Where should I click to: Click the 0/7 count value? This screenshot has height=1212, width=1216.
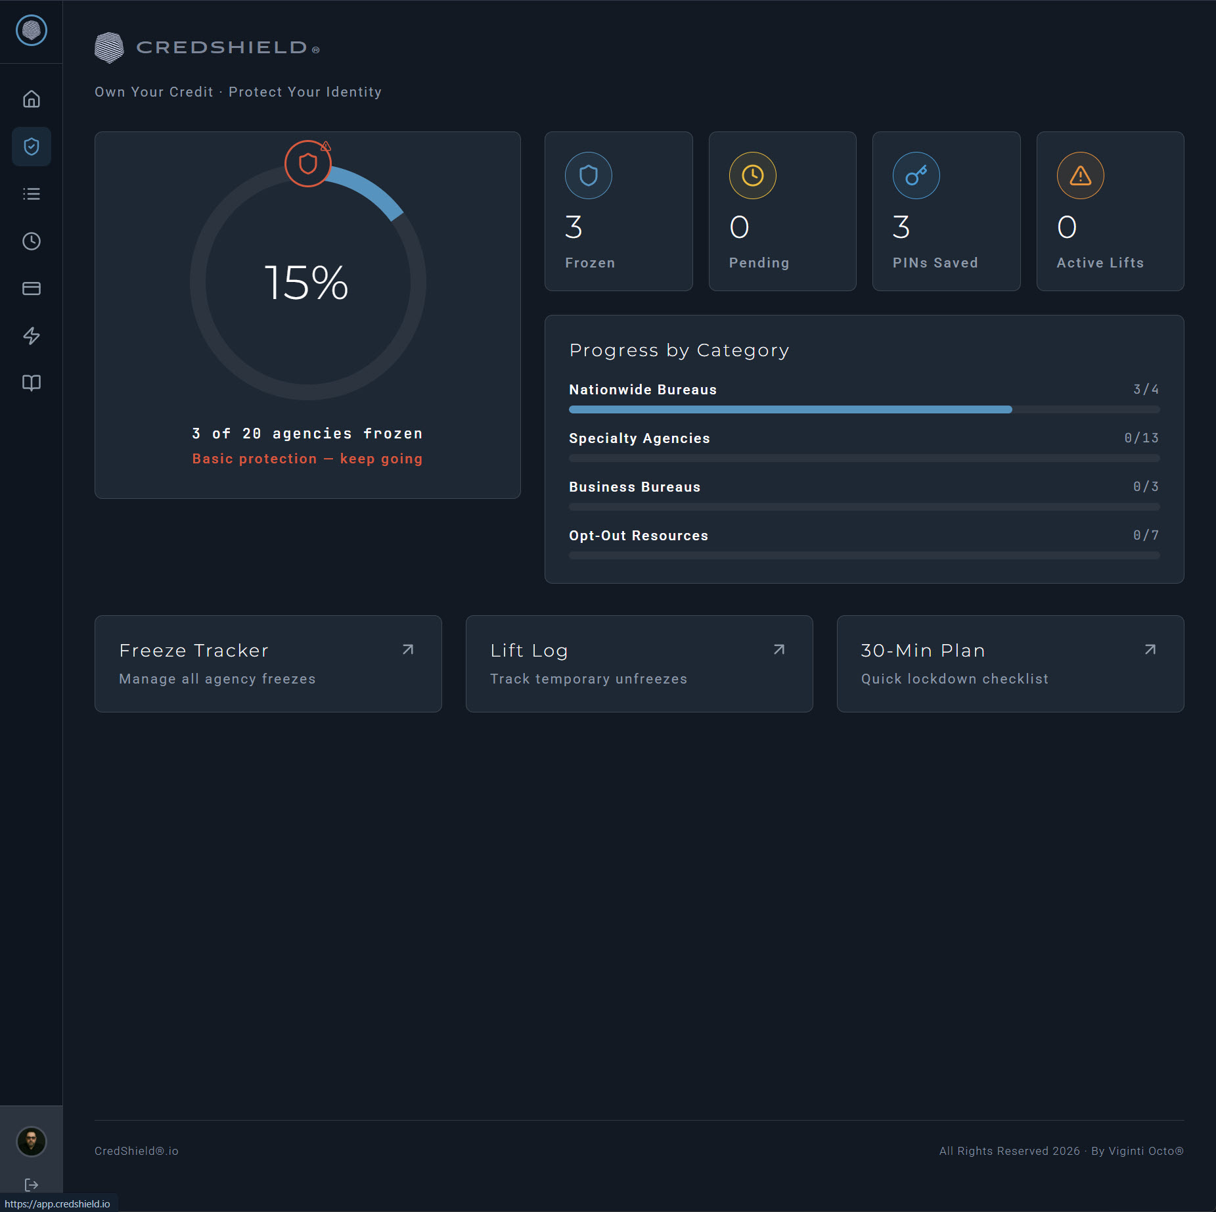(x=1146, y=536)
